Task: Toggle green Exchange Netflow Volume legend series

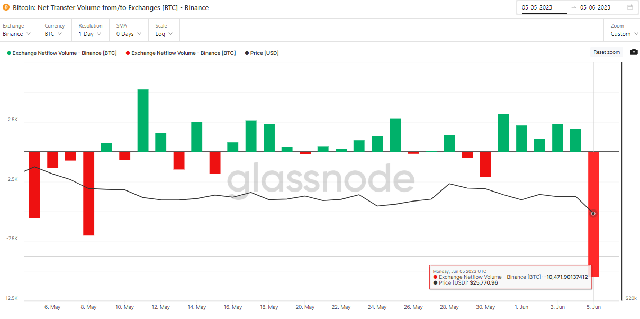Action: coord(61,53)
